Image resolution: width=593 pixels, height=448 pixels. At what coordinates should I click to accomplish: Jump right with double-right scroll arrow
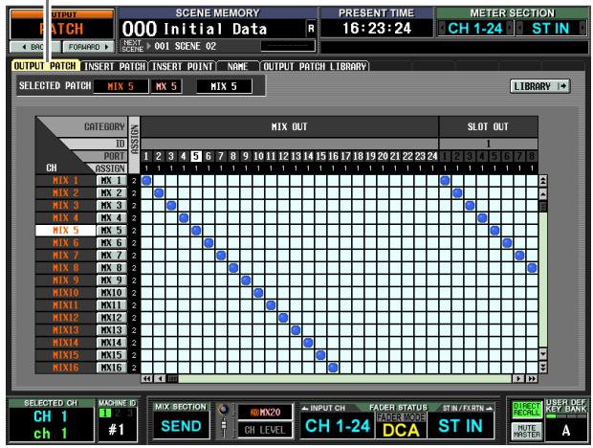[532, 378]
